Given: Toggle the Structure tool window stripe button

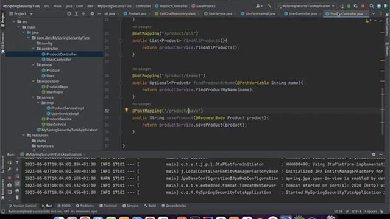Looking at the screenshot, I should [2, 164].
